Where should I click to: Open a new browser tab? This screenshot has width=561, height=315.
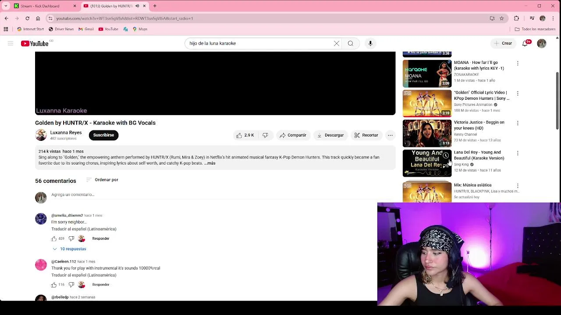[155, 6]
